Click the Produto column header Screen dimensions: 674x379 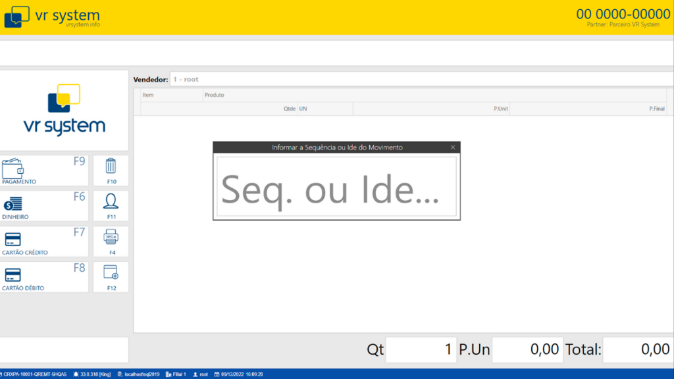[x=215, y=95]
